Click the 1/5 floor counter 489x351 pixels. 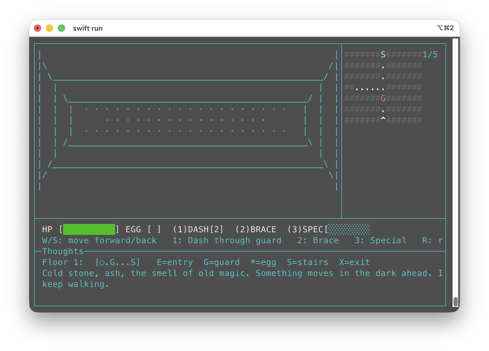[430, 54]
